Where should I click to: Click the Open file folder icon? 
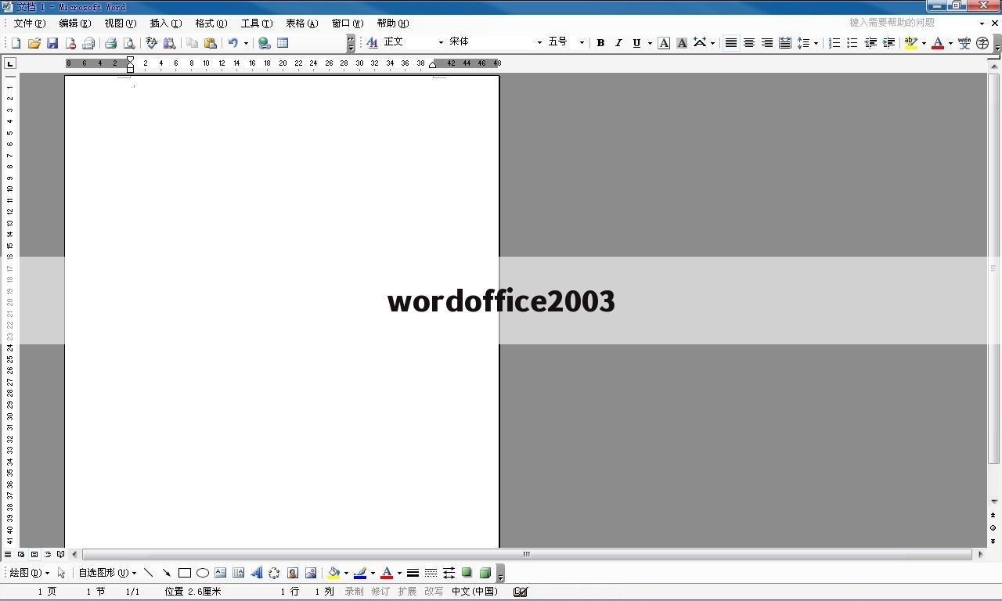tap(34, 43)
